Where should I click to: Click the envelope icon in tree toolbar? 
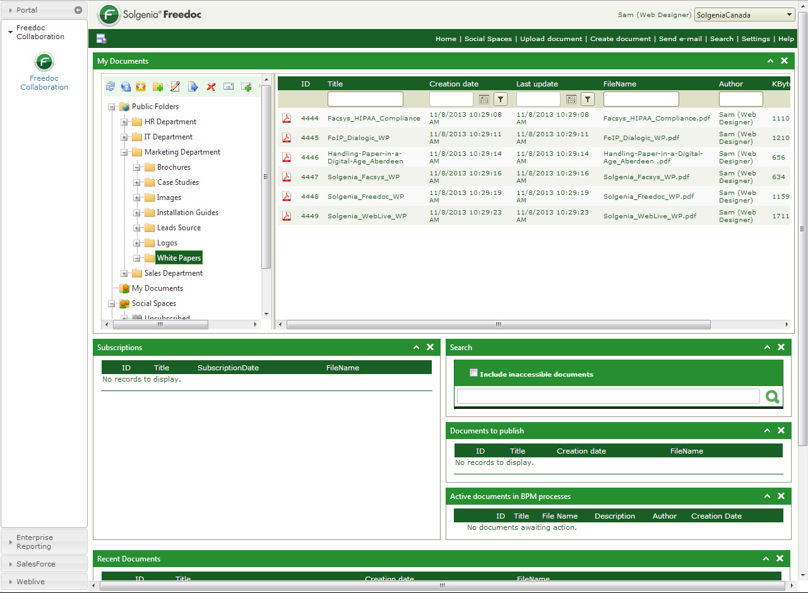(229, 86)
